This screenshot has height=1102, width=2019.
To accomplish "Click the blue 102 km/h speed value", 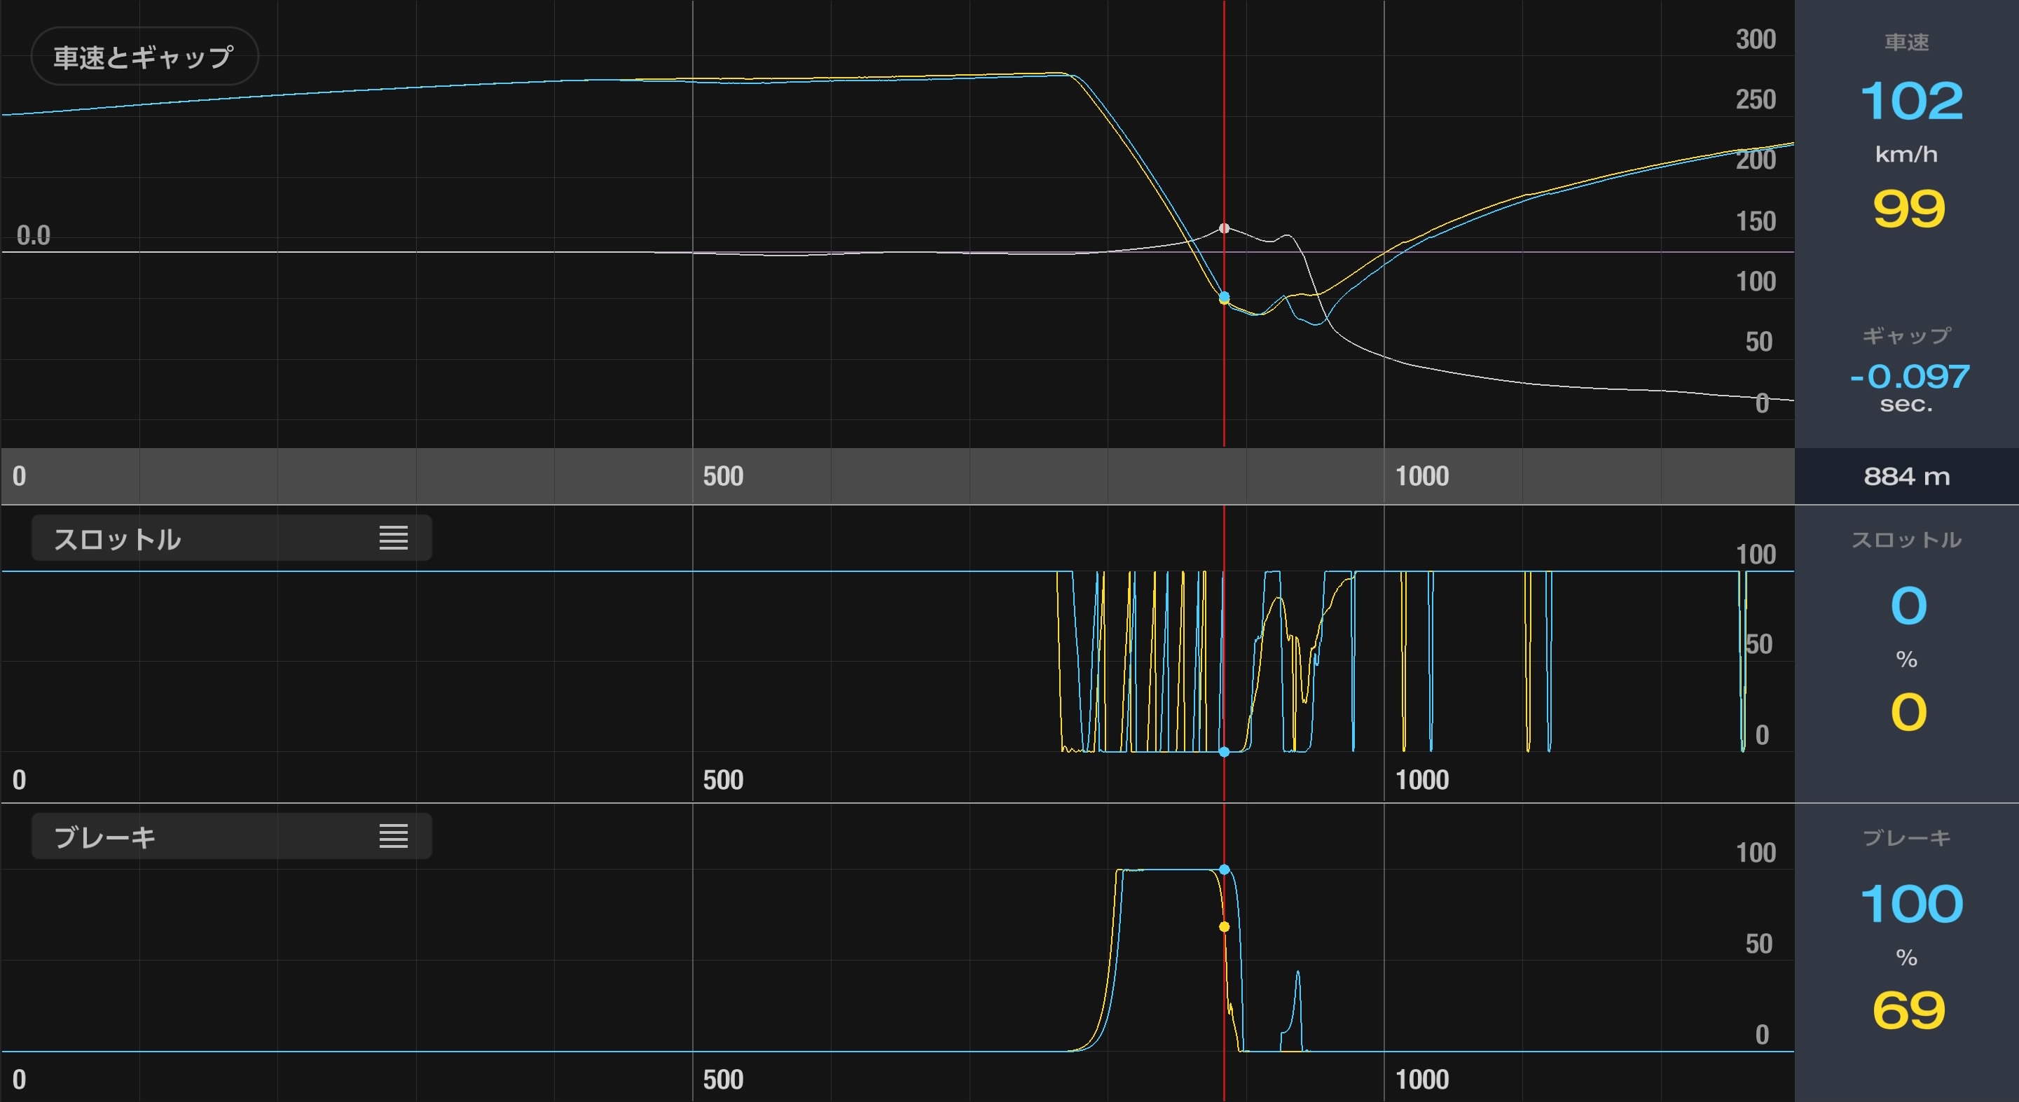I will click(1911, 102).
